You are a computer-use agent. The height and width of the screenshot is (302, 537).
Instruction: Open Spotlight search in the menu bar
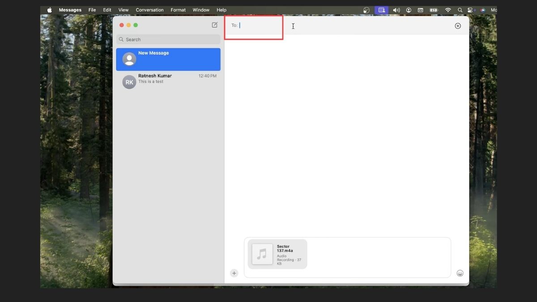point(460,10)
